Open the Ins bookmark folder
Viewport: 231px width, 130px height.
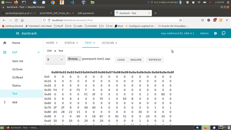109,26
